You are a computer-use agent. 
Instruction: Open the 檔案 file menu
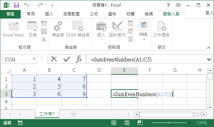(x=10, y=14)
